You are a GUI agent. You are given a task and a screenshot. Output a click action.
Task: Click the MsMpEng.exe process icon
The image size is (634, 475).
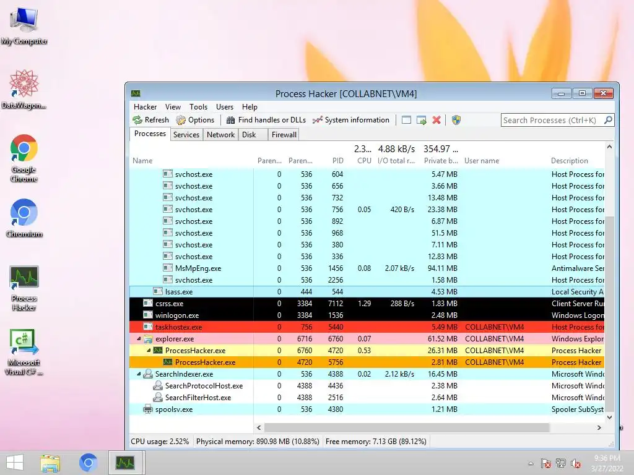tap(167, 268)
